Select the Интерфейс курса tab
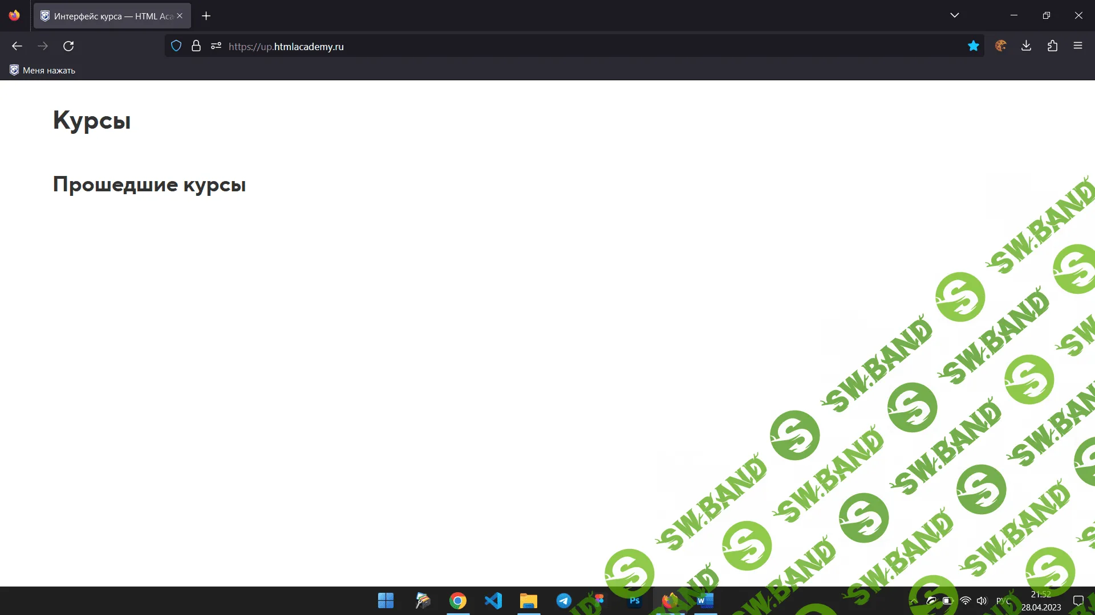1095x615 pixels. pos(108,16)
